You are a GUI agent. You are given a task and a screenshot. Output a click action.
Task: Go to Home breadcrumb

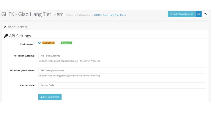(x=69, y=15)
